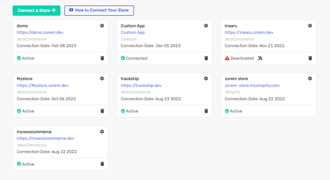Image resolution: width=330 pixels, height=180 pixels.
Task: Select the lnearu store title
Action: click(x=231, y=26)
